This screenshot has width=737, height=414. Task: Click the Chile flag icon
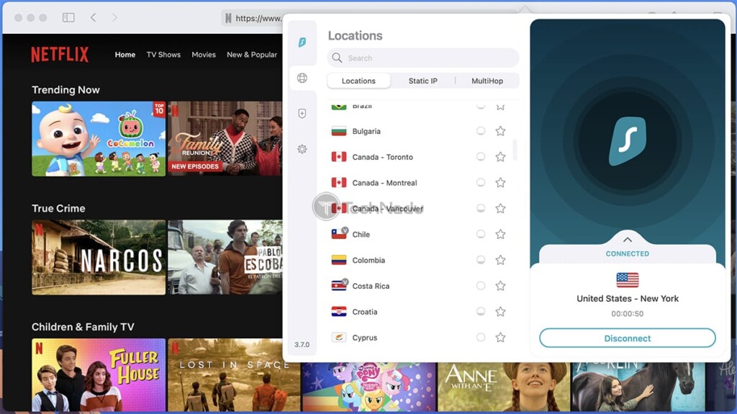339,234
